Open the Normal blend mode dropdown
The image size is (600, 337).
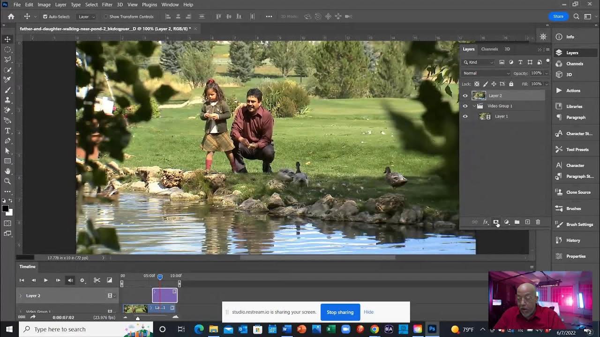(x=487, y=73)
